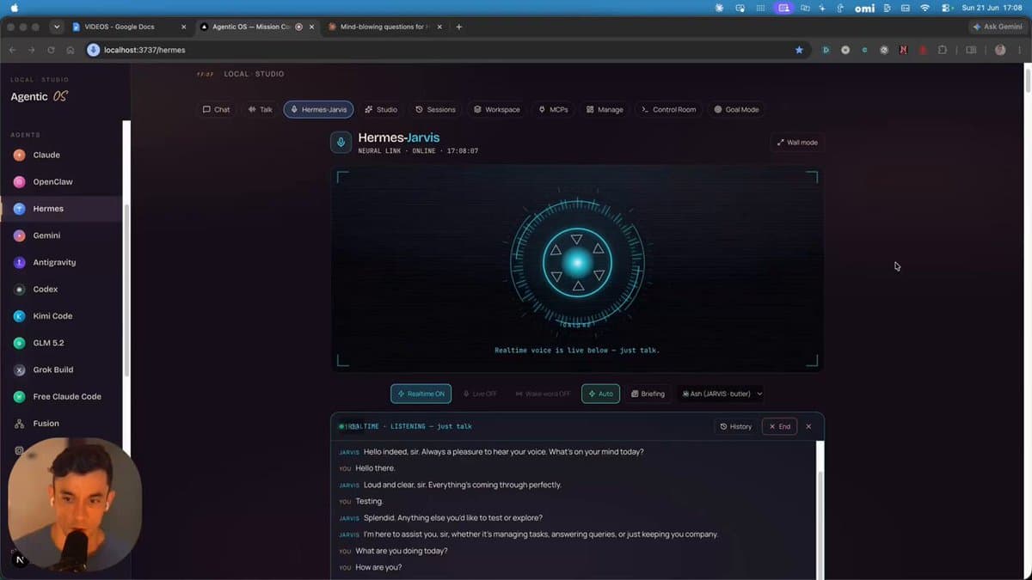1032x580 pixels.
Task: Switch to Goal Mode tab
Action: coord(736,109)
